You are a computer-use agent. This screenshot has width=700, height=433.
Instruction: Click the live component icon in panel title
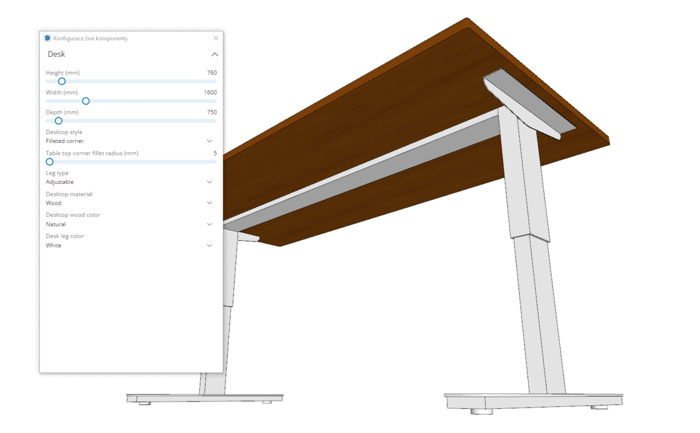tap(47, 38)
